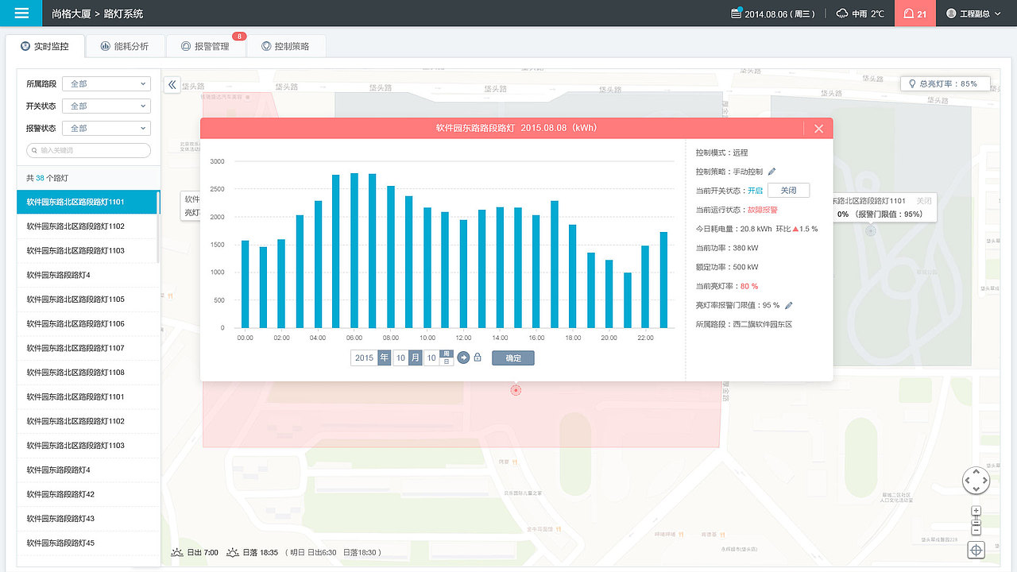Edit the 亮灯率报警门限值 with pencil icon
This screenshot has height=572, width=1017.
point(789,305)
